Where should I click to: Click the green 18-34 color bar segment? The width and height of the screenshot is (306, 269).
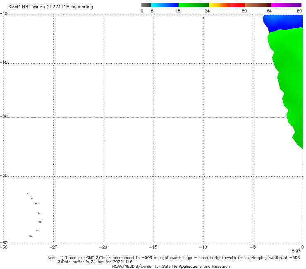(x=194, y=5)
